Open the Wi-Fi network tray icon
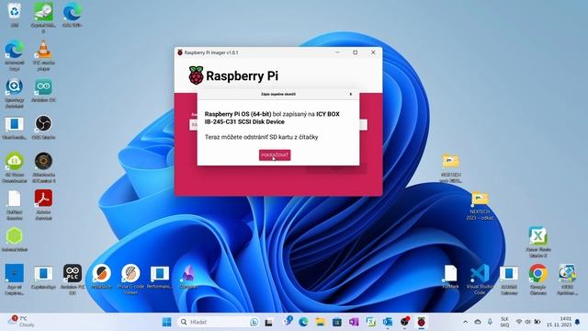This screenshot has width=588, height=331. point(519,322)
